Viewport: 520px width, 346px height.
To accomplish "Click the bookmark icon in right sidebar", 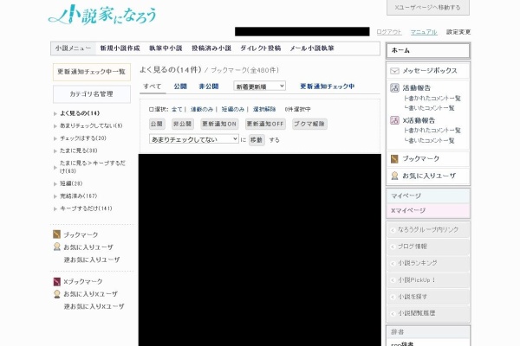I will (x=394, y=159).
